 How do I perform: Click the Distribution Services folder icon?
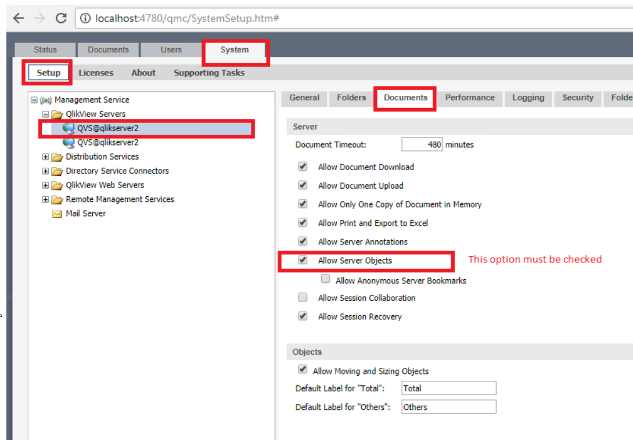[56, 156]
